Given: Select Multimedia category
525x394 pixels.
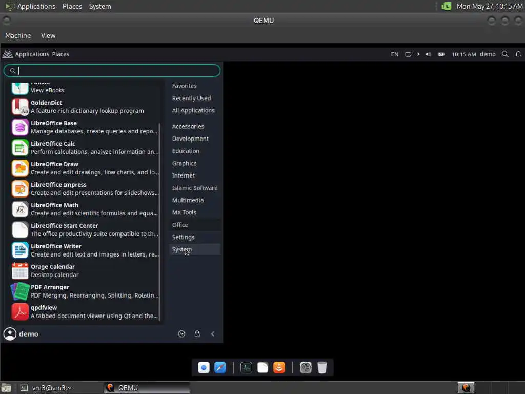Looking at the screenshot, I should pyautogui.click(x=188, y=201).
